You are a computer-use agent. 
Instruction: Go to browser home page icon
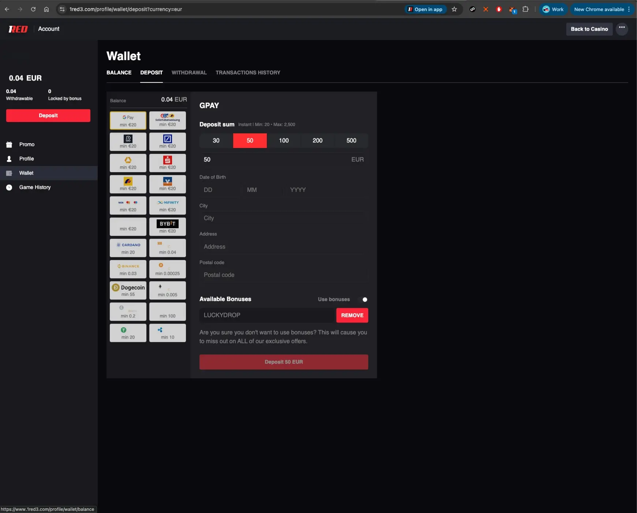click(x=46, y=9)
